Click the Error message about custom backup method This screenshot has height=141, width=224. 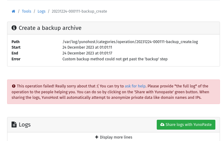point(115,59)
